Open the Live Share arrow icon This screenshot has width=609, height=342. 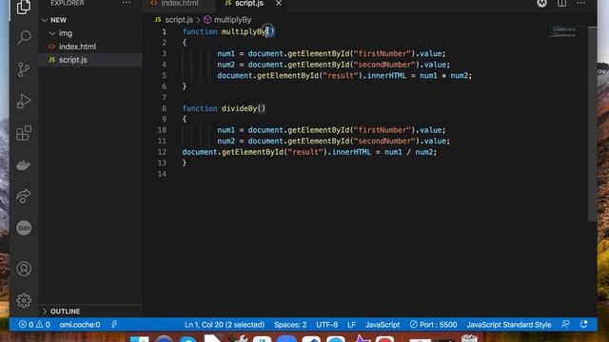[24, 197]
